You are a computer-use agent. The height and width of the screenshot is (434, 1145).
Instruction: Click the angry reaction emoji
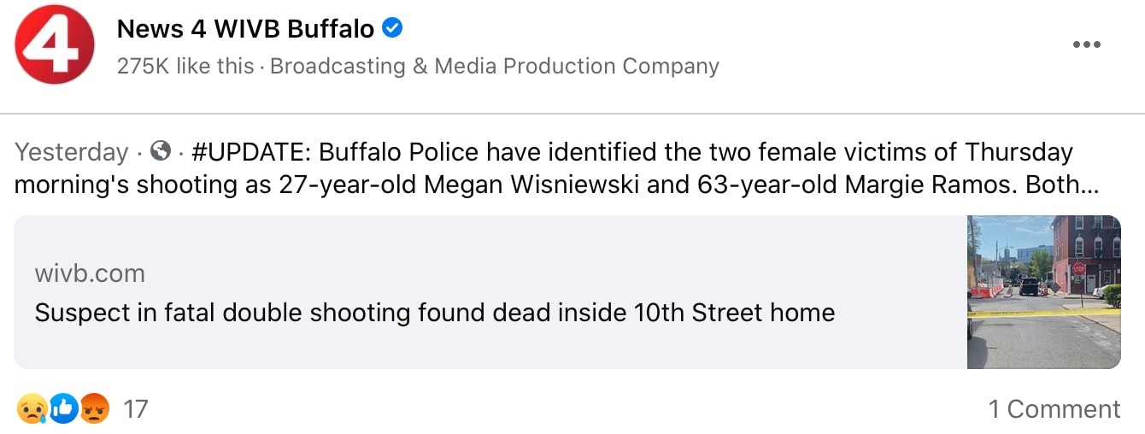click(94, 409)
